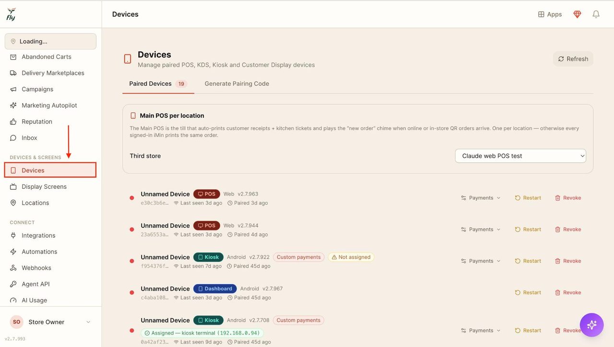Screen dimensions: 614x347
Task: Click the Marketing Autopilot sparkle icon
Action: pos(13,105)
